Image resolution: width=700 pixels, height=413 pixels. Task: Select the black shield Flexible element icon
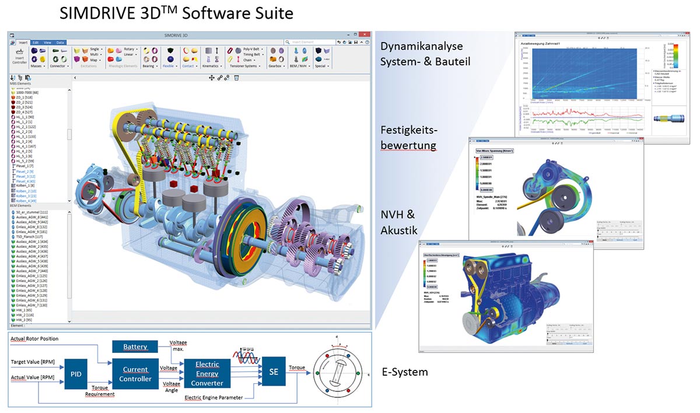click(x=170, y=50)
